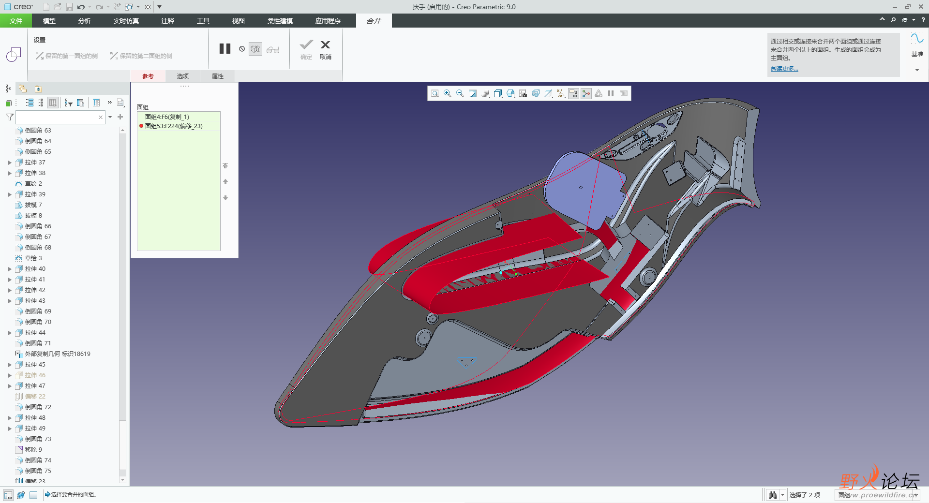Image resolution: width=929 pixels, height=503 pixels.
Task: Toggle the perspective view icon
Action: (x=536, y=93)
